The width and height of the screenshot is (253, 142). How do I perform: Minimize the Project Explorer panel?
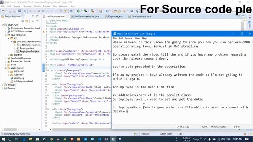click(x=33, y=16)
